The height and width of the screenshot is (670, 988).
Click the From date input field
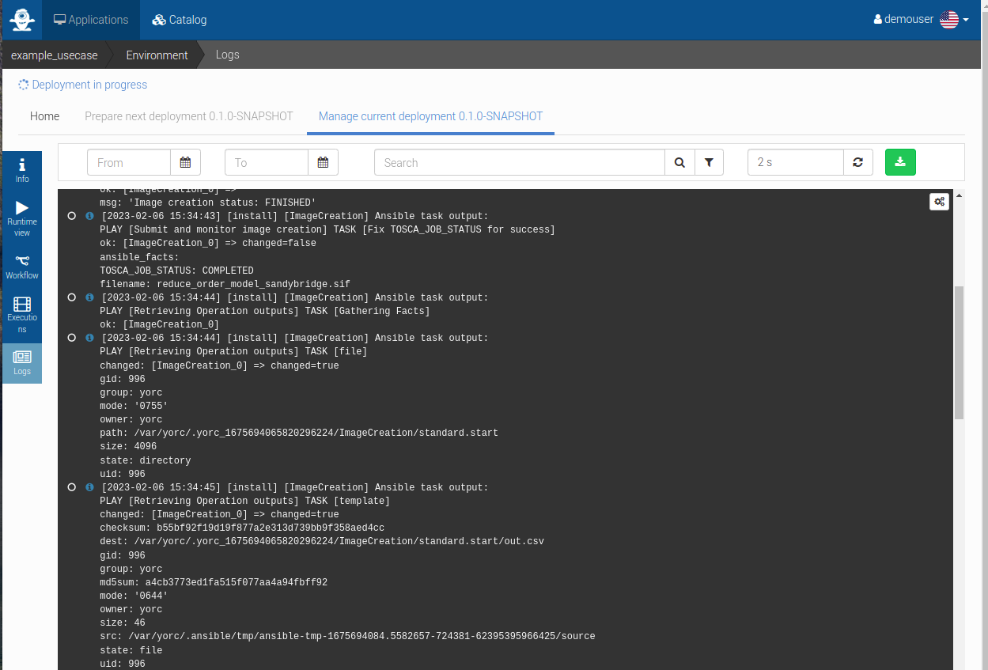[x=129, y=162]
